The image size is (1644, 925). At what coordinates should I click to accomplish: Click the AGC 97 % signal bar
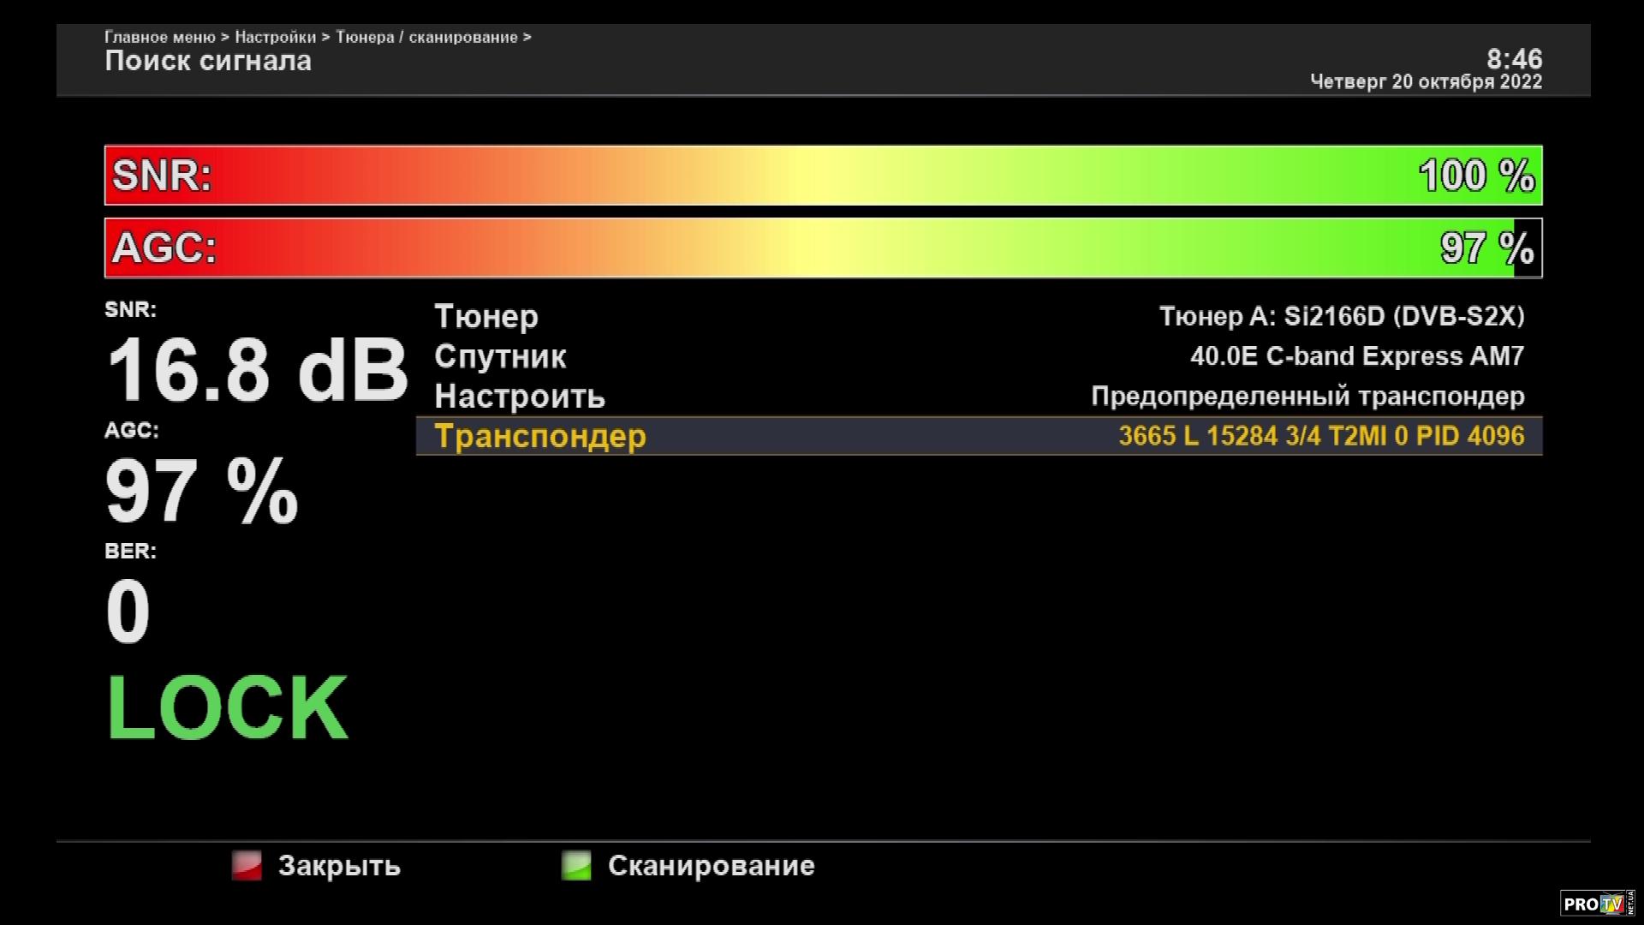(x=822, y=248)
